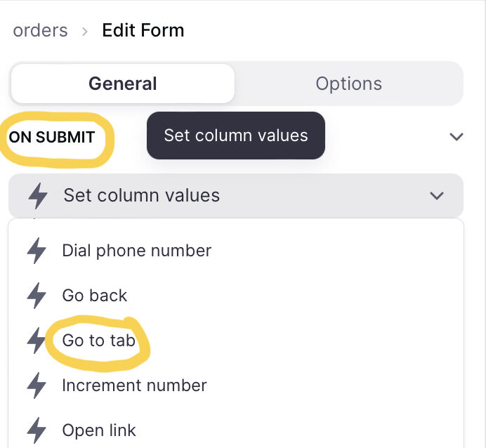Click the lightning icon beside Increment number
The height and width of the screenshot is (448, 486).
pos(37,385)
